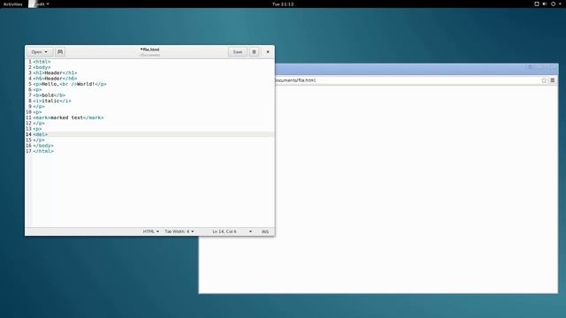Image resolution: width=566 pixels, height=318 pixels.
Task: Open HTML language selector dropdown
Action: (x=151, y=231)
